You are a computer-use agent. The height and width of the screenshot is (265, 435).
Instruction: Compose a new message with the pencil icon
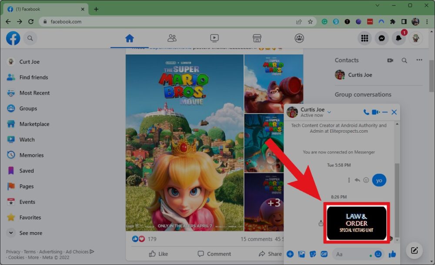coord(414,250)
